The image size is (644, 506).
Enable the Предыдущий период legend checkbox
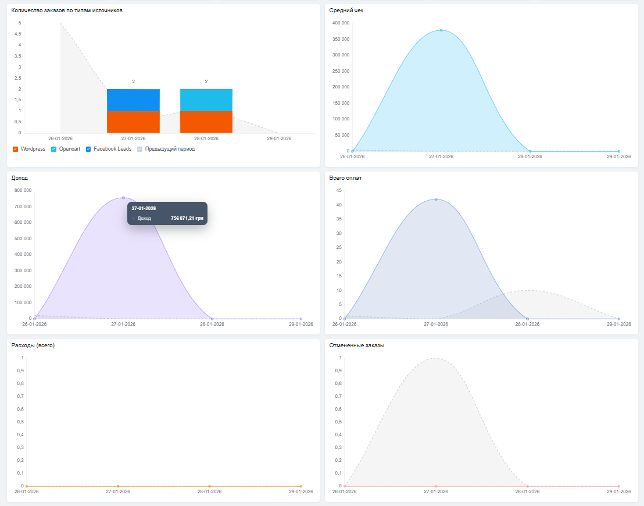point(139,149)
